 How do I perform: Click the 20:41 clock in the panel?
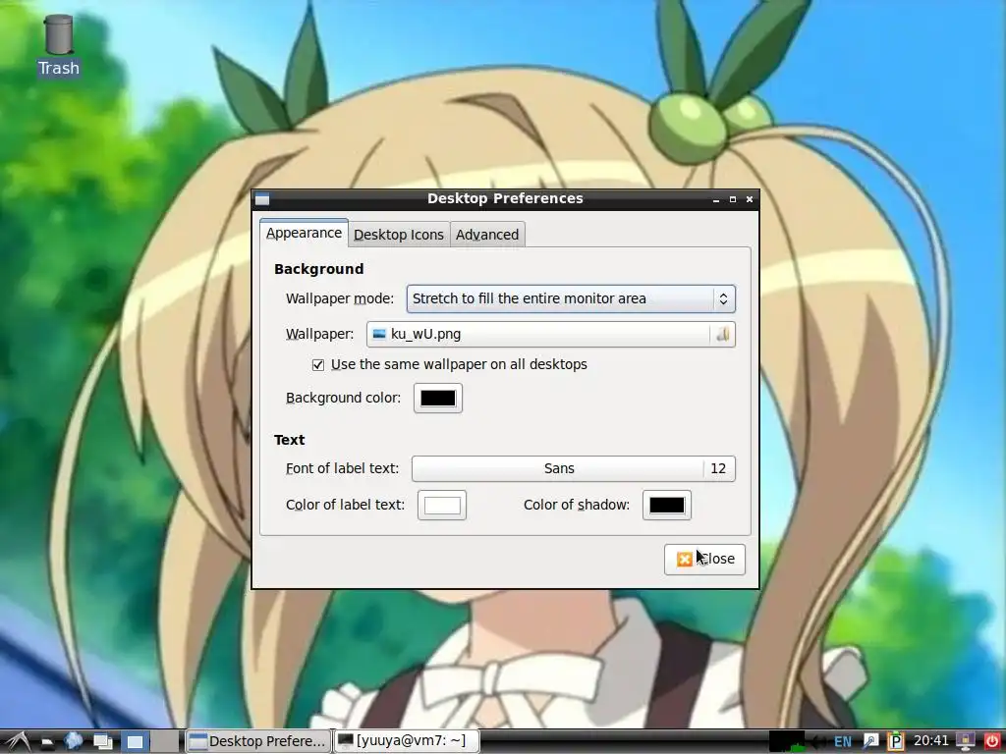930,740
